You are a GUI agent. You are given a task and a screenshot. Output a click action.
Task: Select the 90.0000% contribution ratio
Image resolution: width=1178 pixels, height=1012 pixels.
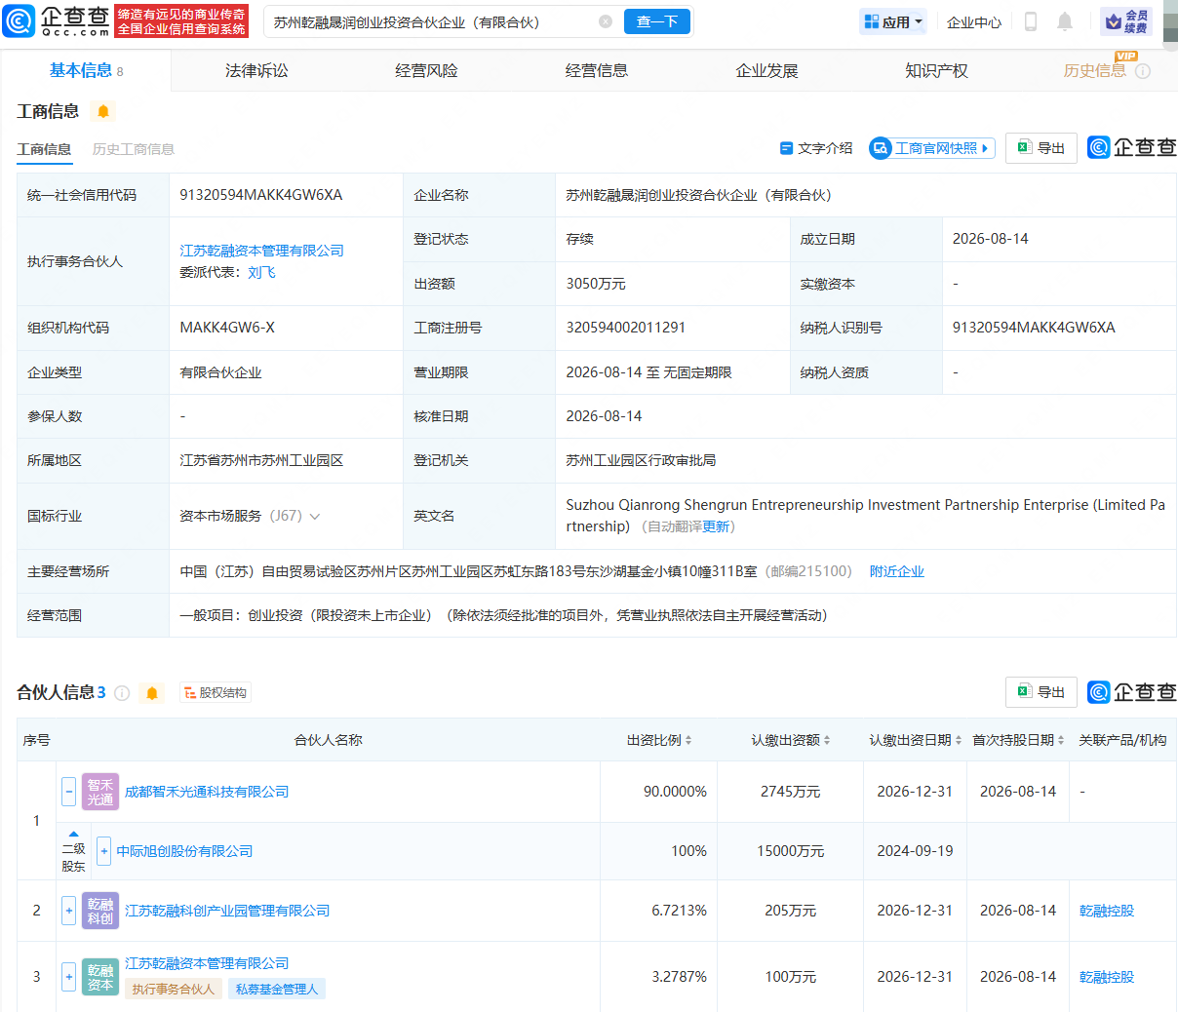(675, 792)
